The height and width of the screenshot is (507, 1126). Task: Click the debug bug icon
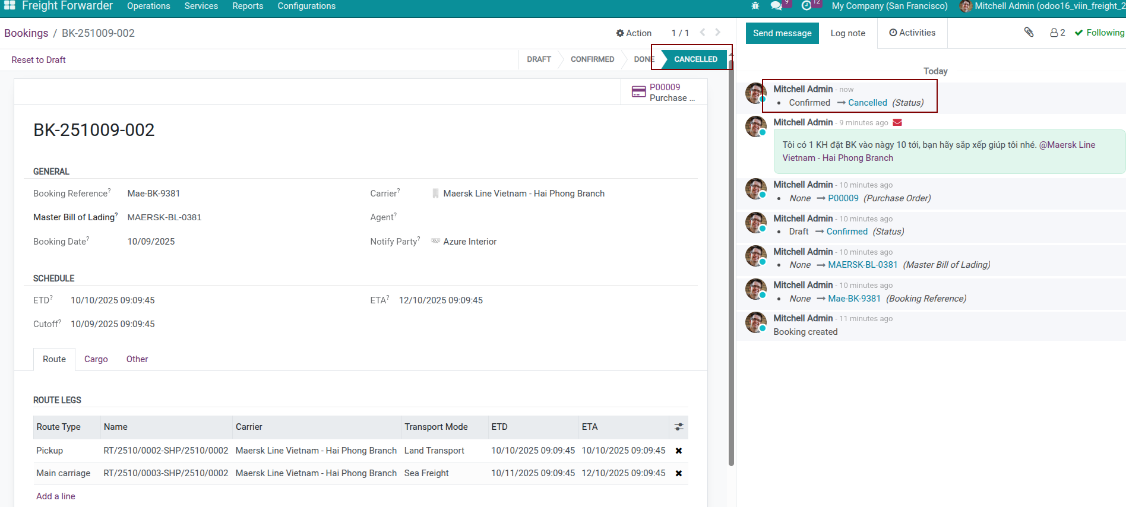755,6
